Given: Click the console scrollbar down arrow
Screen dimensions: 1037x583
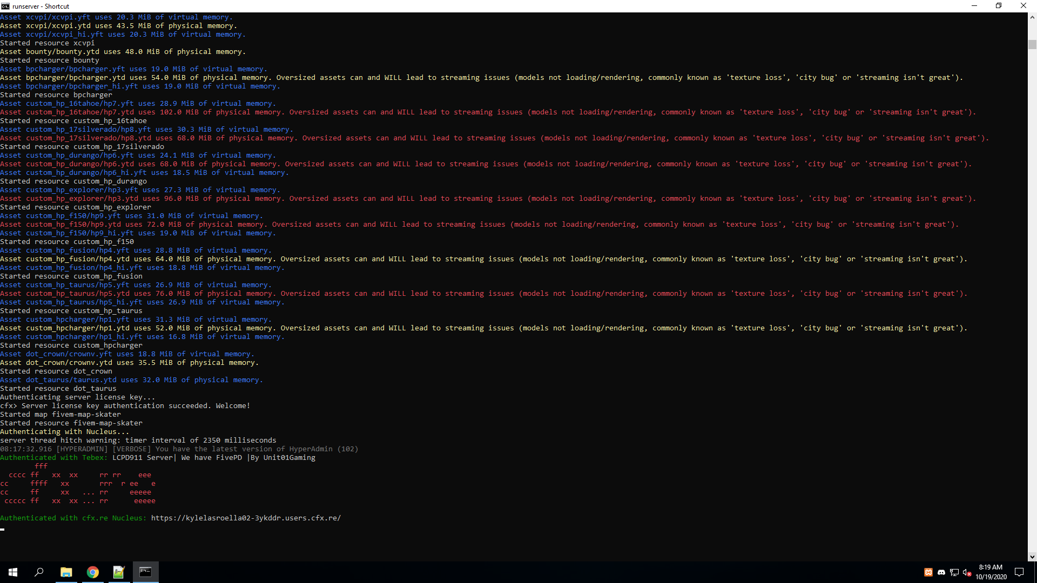Looking at the screenshot, I should [1032, 557].
